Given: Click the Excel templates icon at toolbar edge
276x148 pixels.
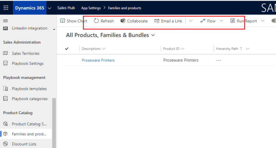Looking at the screenshot, I should [x=274, y=21].
